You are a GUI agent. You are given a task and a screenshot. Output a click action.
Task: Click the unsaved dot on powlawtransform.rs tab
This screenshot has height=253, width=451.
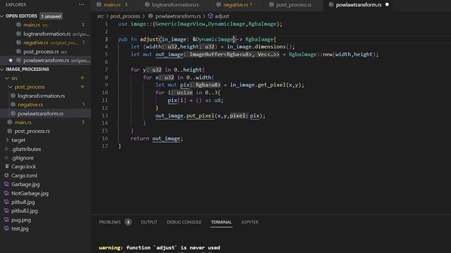point(387,5)
